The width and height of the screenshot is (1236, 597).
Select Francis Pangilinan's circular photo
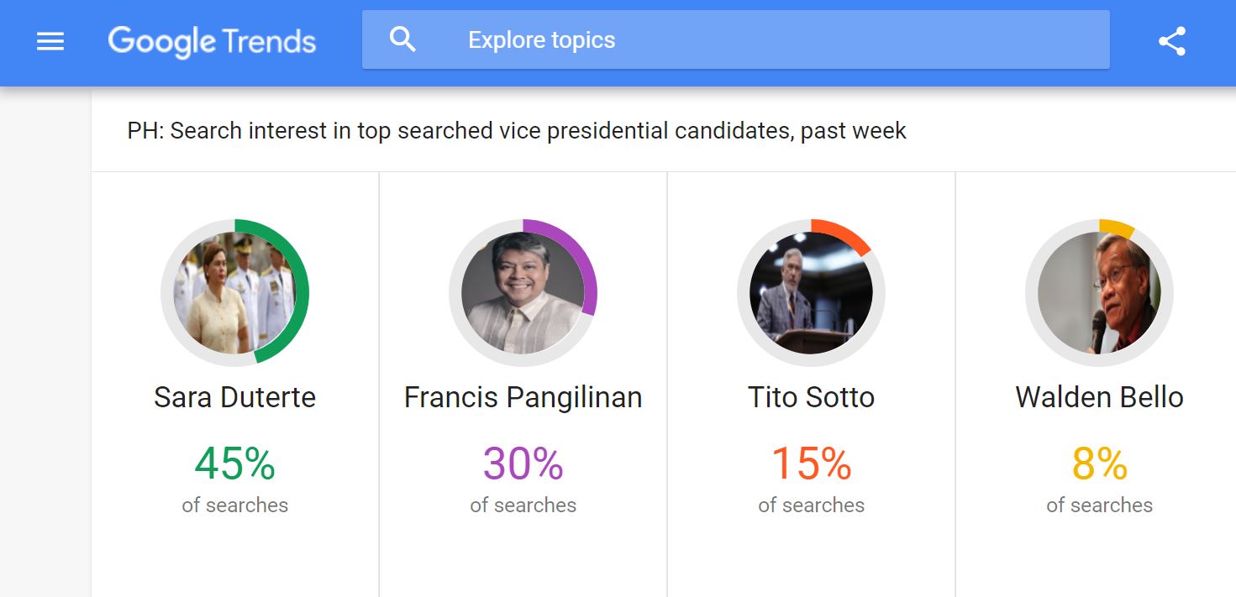tap(523, 292)
